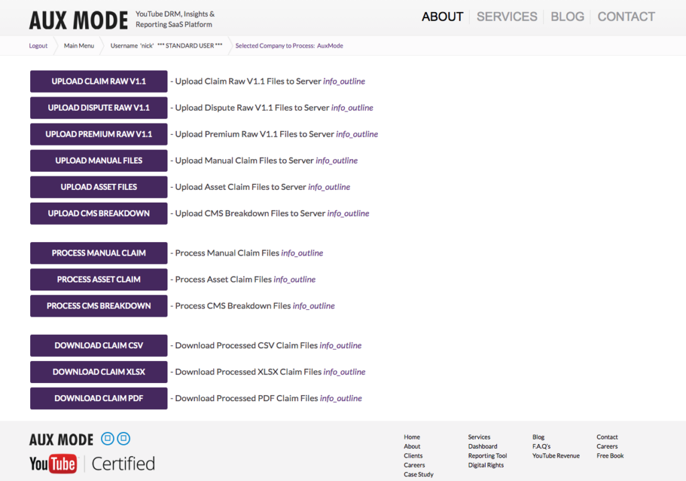Open the ABOUT menu in the top navigation
The image size is (686, 481).
click(442, 17)
